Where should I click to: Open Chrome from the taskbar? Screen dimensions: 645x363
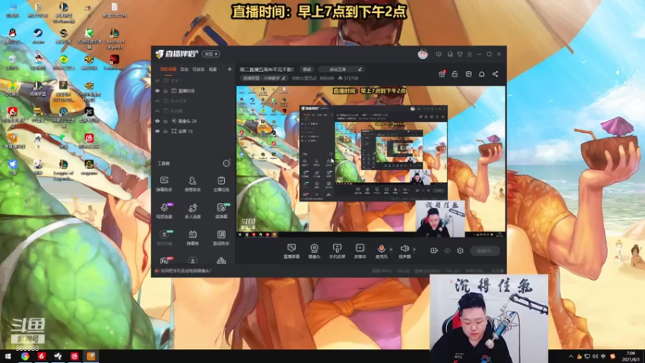click(25, 357)
